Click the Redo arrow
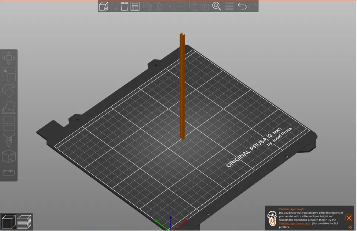Screen dimensions: 357x231 pyautogui.click(x=253, y=6)
